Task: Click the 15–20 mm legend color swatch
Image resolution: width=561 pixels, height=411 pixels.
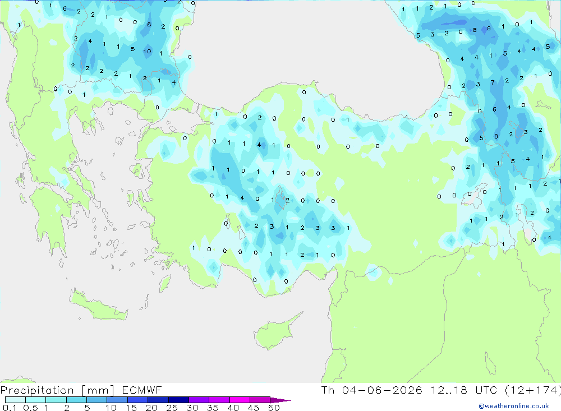Action: pos(138,400)
